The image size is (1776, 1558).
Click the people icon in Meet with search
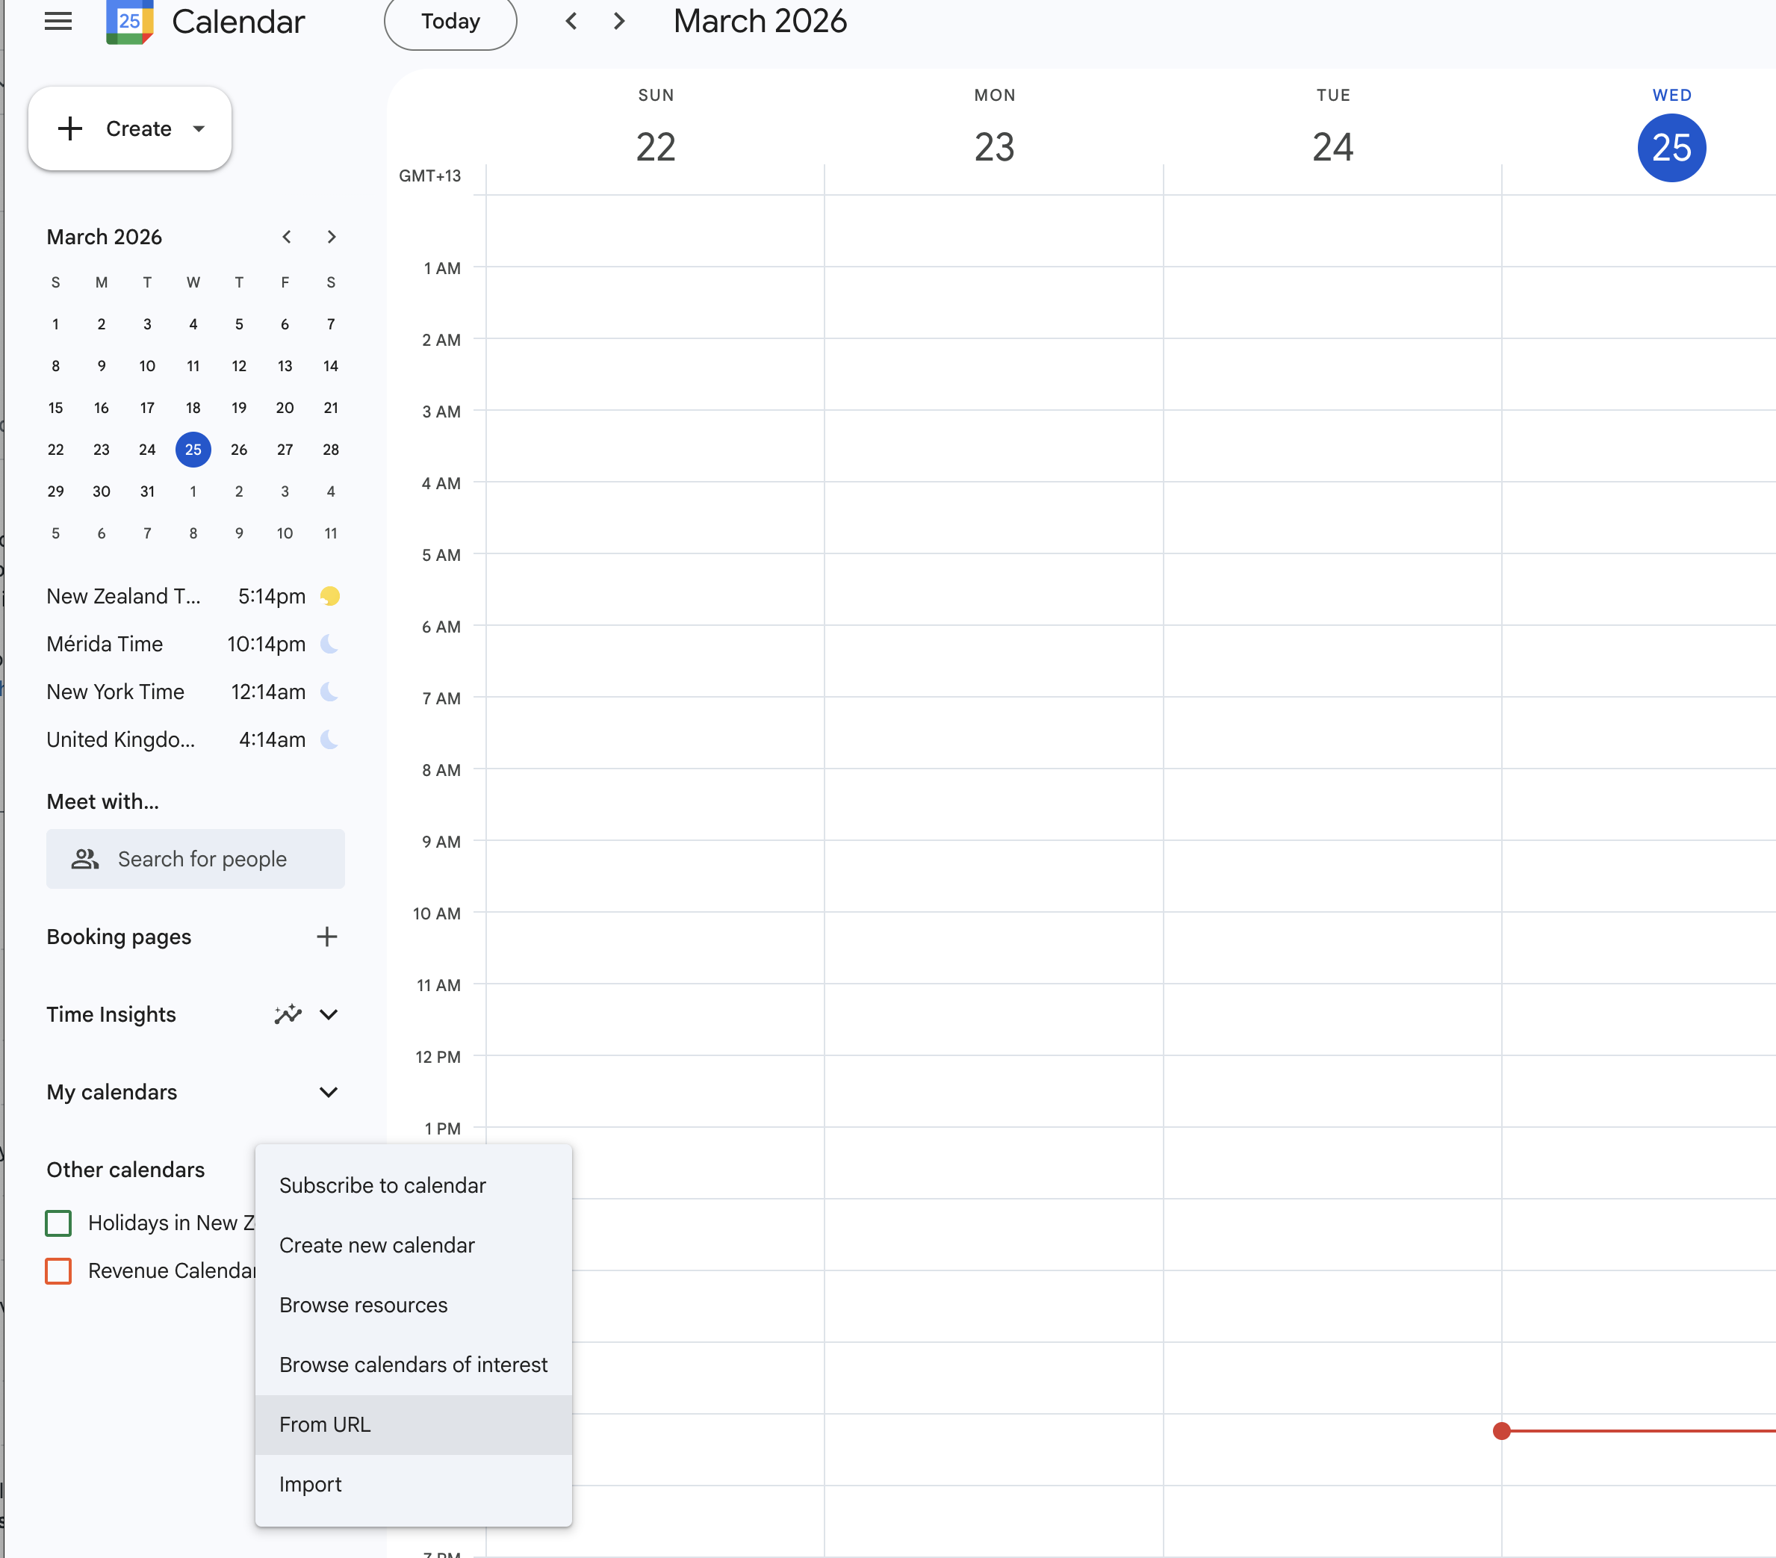tap(84, 858)
